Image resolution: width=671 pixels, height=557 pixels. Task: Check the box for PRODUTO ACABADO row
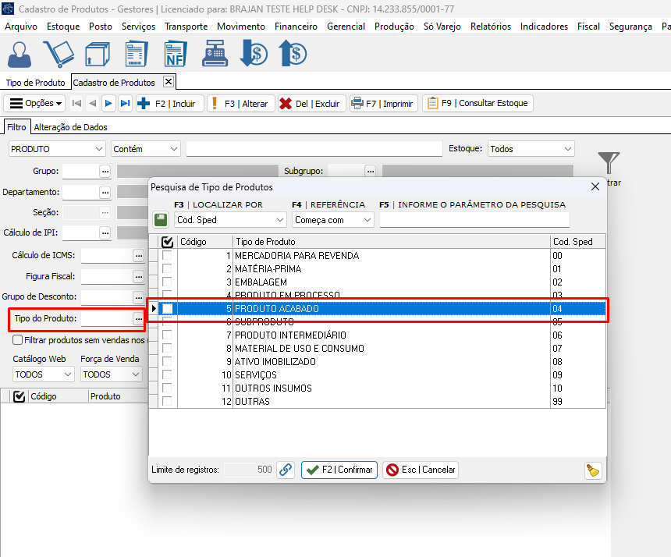(167, 309)
